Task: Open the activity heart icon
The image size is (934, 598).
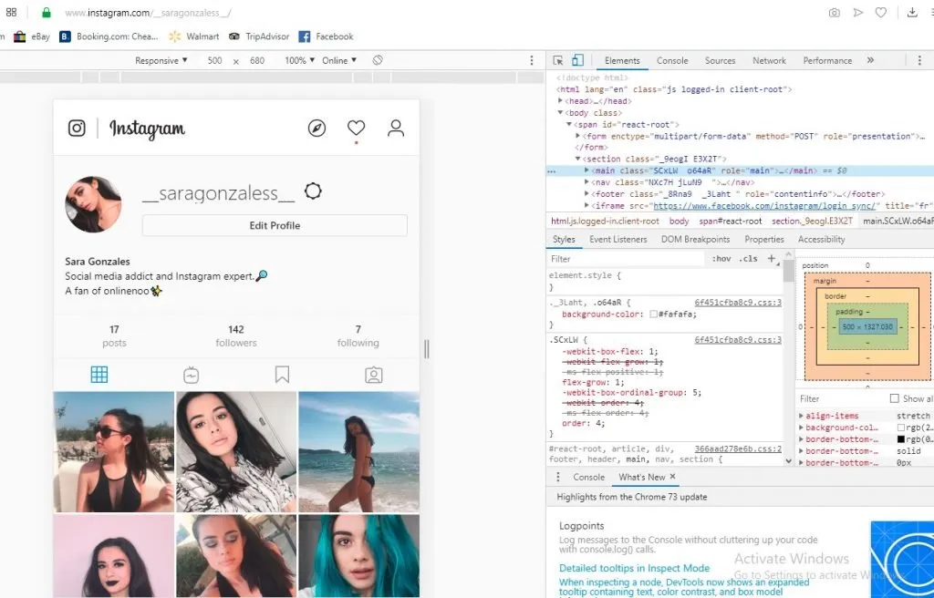Action: coord(357,128)
